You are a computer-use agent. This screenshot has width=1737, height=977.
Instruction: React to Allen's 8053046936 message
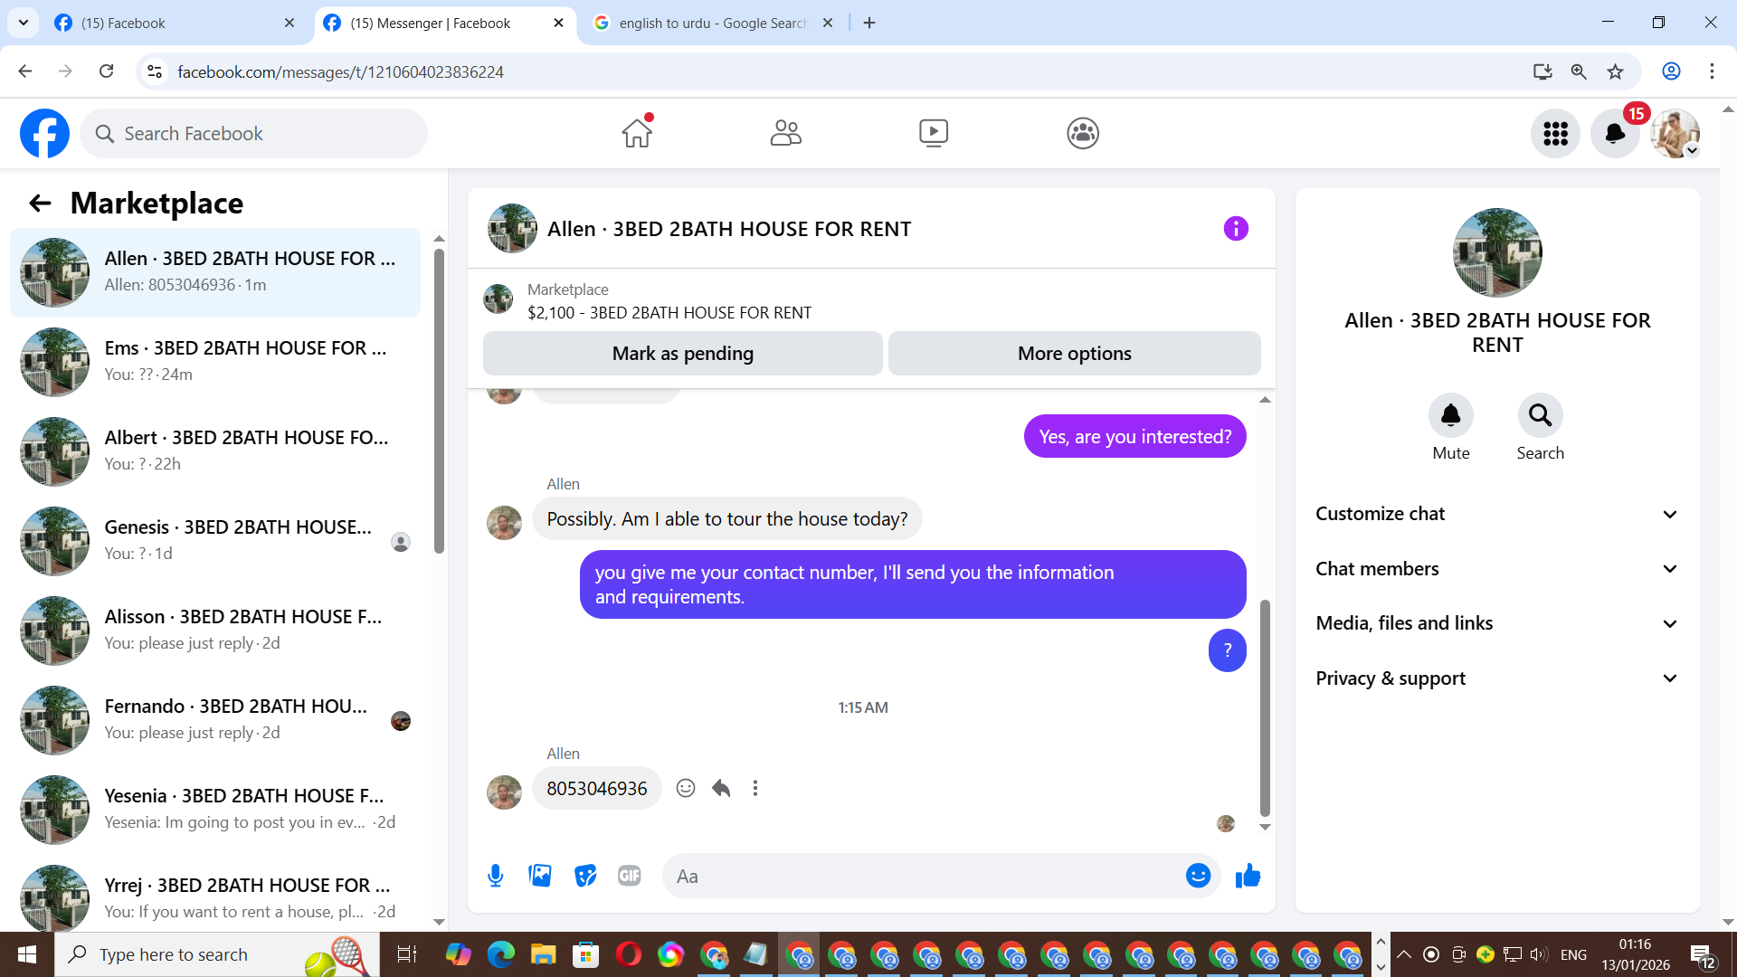click(686, 788)
